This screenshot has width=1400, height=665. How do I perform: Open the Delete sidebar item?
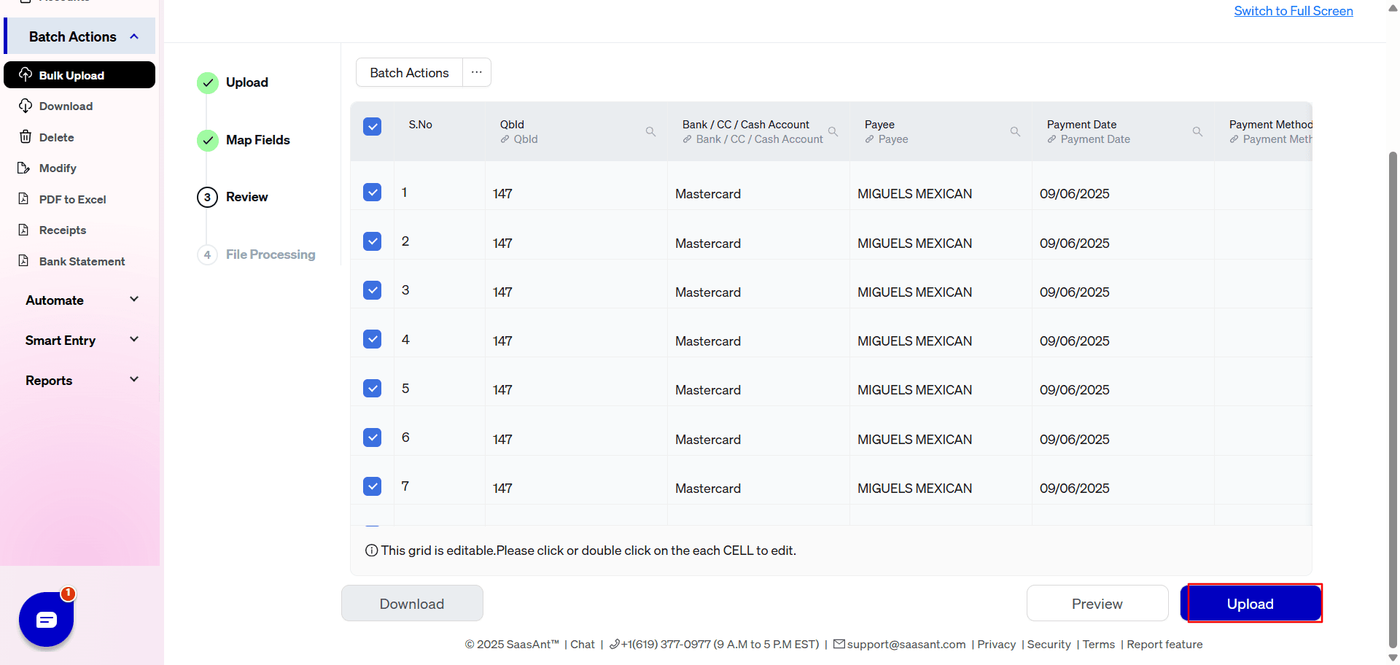[79, 137]
